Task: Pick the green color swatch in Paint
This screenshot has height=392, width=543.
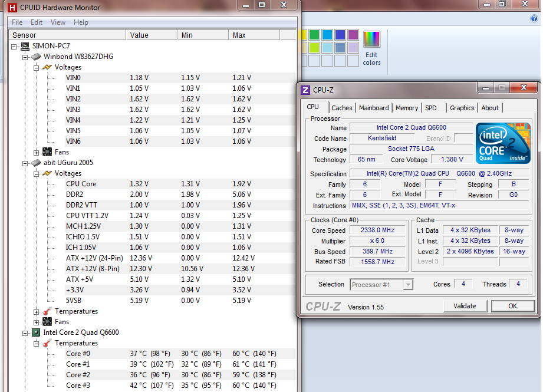Action: pos(314,35)
